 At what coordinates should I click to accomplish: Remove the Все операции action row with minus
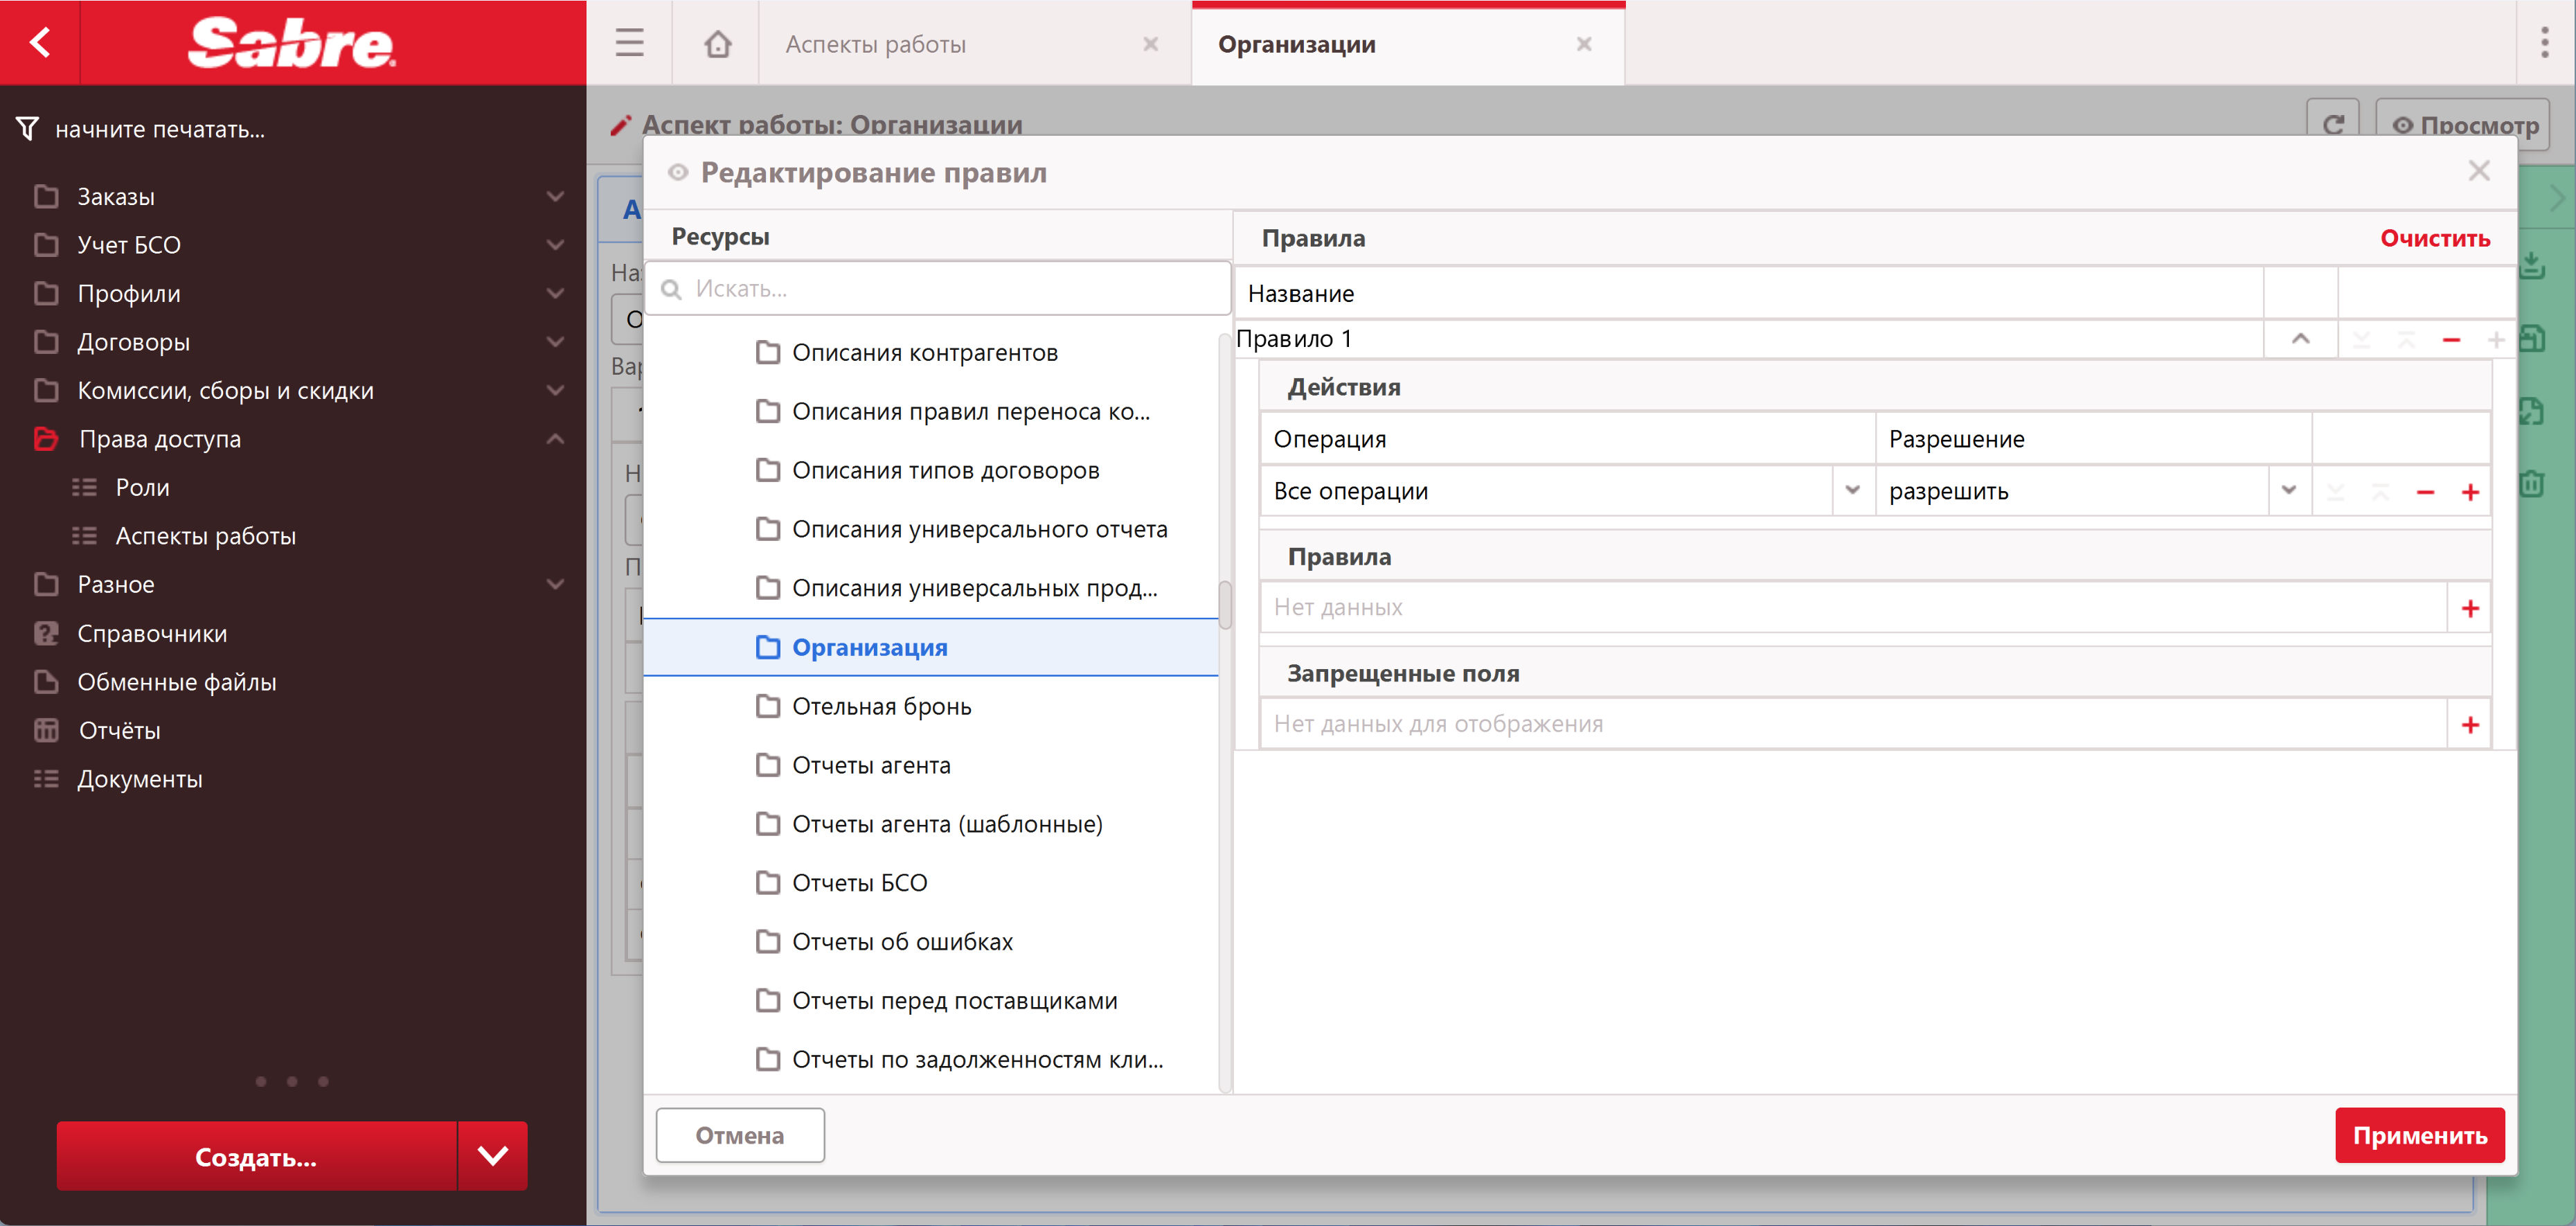click(2424, 492)
